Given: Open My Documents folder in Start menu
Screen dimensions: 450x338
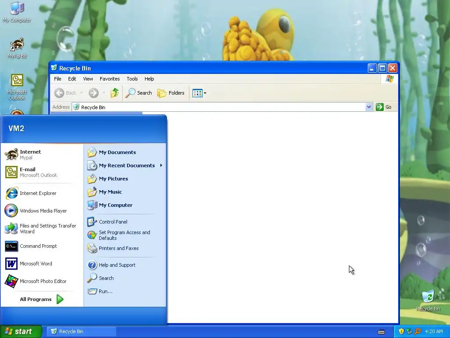Looking at the screenshot, I should (125, 152).
